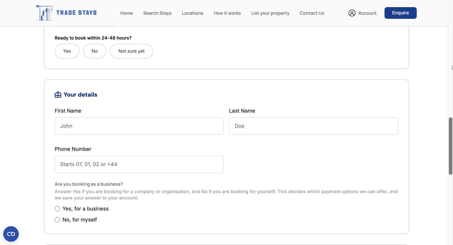The image size is (453, 245).
Task: Select Yes, for a business radio
Action: click(57, 209)
